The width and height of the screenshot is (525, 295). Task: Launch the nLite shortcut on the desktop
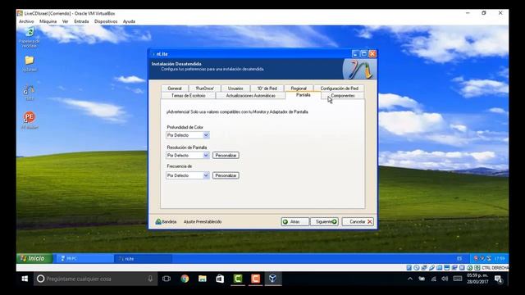point(30,92)
